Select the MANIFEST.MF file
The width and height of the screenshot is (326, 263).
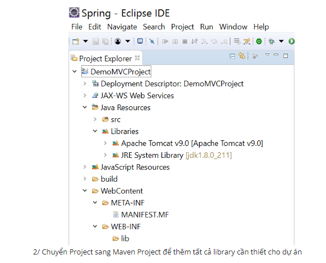coord(141,215)
